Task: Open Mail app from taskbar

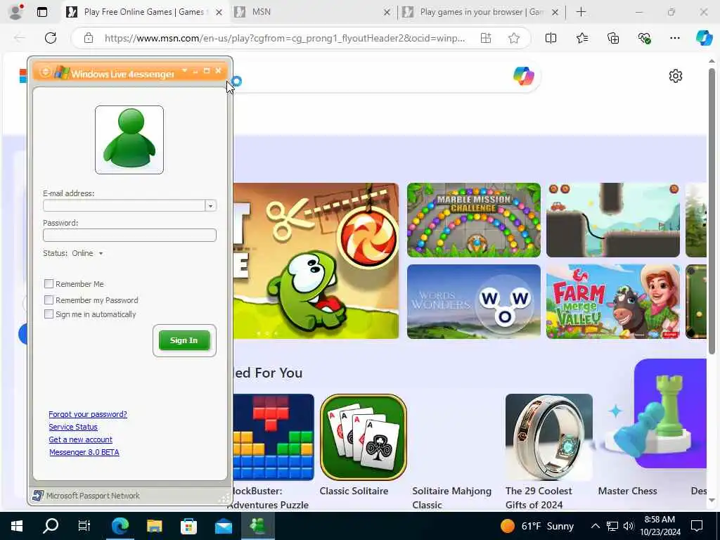Action: 224,526
